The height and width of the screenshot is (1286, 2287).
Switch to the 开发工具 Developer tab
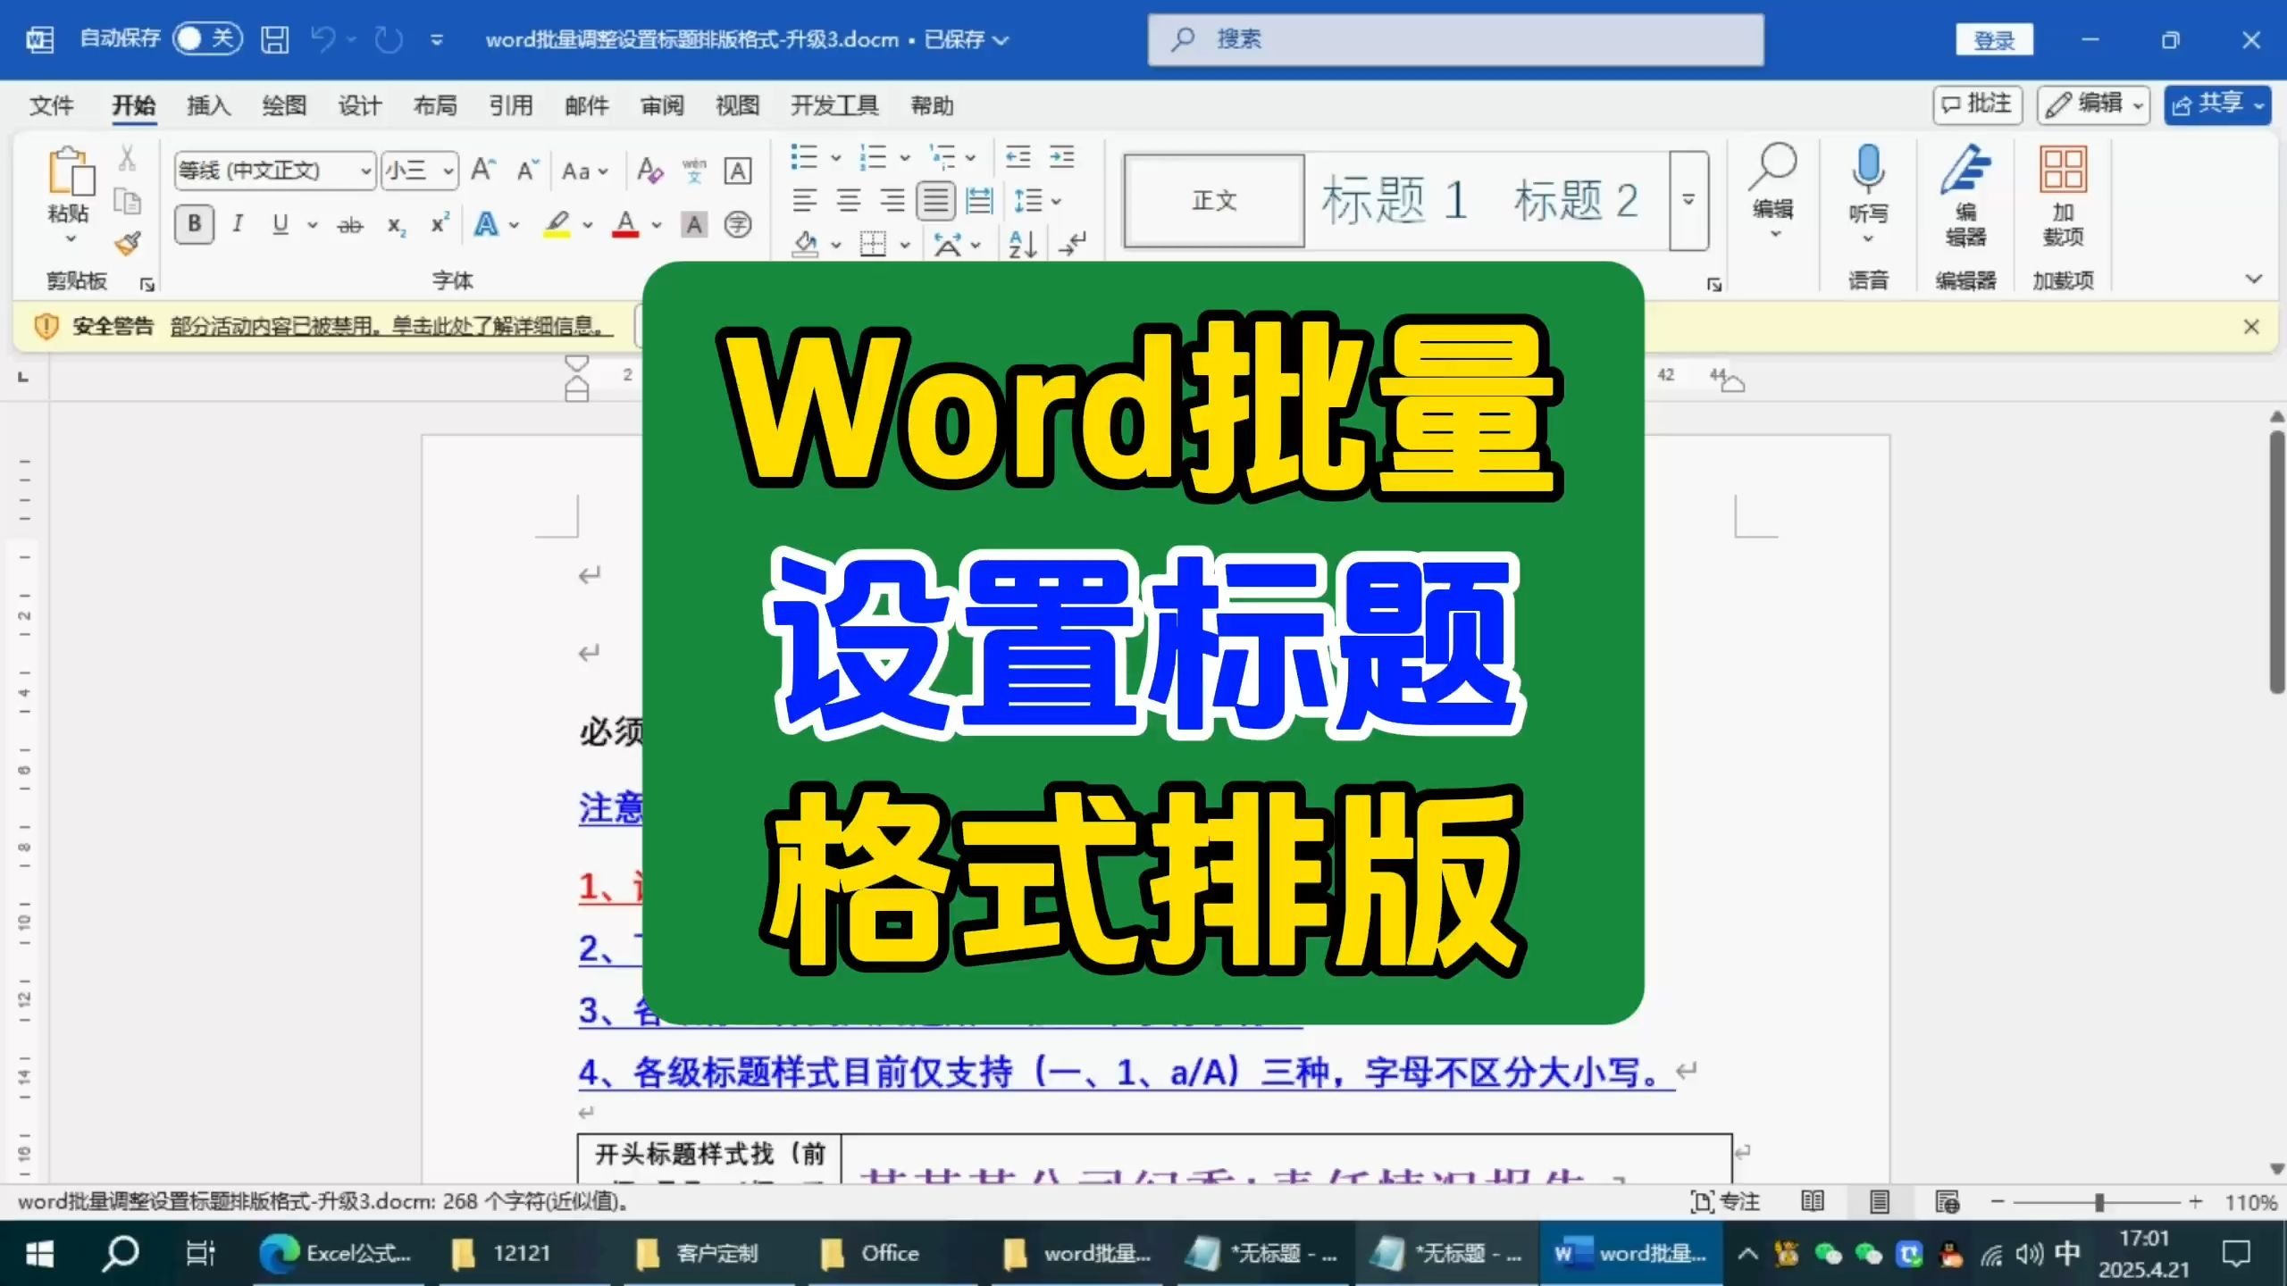coord(834,105)
